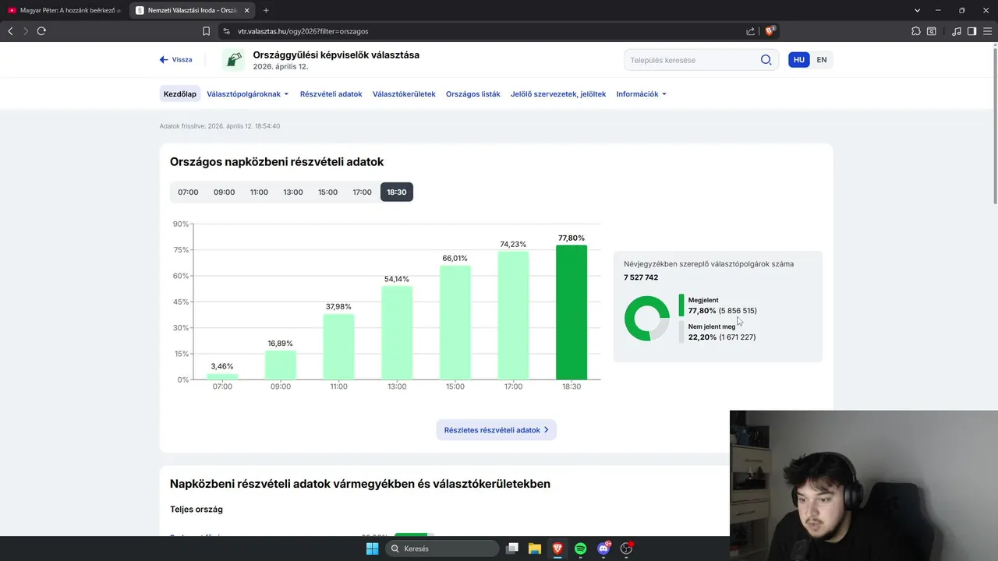The width and height of the screenshot is (998, 561).
Task: Open the Választókerületek menu item
Action: pyautogui.click(x=404, y=94)
